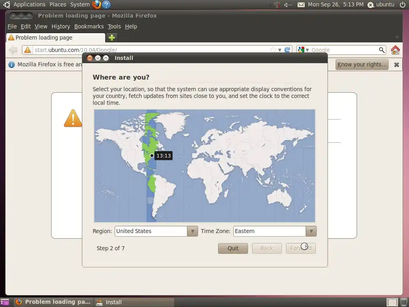Image resolution: width=409 pixels, height=307 pixels.
Task: Launch Firefox from the top panel icon
Action: pyautogui.click(x=97, y=4)
